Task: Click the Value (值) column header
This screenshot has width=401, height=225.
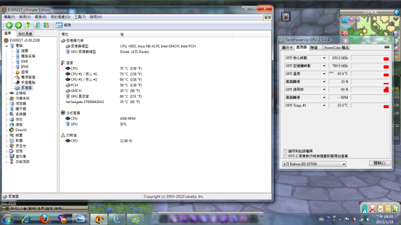Action: [175, 34]
